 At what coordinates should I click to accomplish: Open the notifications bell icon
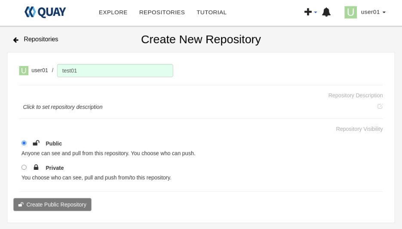pyautogui.click(x=326, y=12)
